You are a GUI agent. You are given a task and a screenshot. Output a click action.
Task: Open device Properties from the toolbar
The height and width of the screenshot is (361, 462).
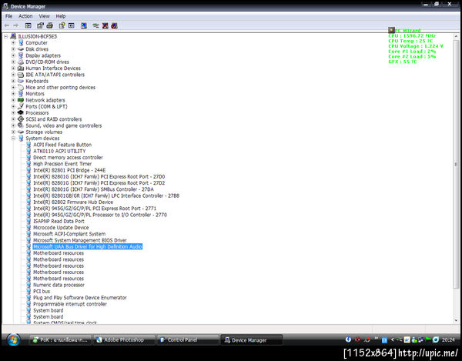[40, 25]
